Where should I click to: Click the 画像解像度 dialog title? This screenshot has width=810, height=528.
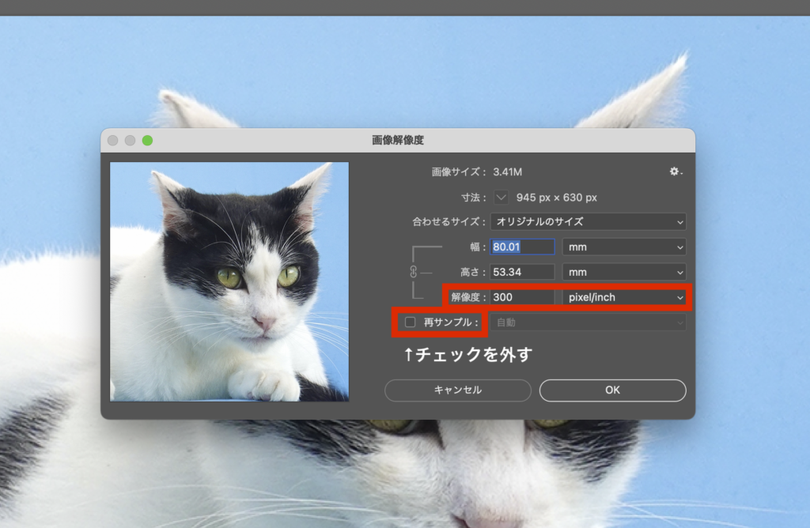pyautogui.click(x=398, y=140)
